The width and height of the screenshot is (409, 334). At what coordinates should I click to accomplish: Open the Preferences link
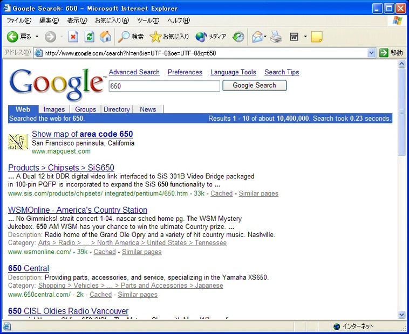(x=185, y=72)
